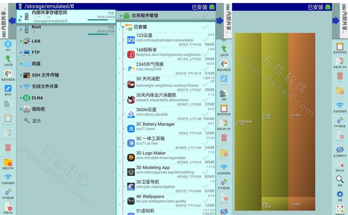This screenshot has width=348, height=215.
Task: Click the 123云盘 app icon
Action: [131, 40]
